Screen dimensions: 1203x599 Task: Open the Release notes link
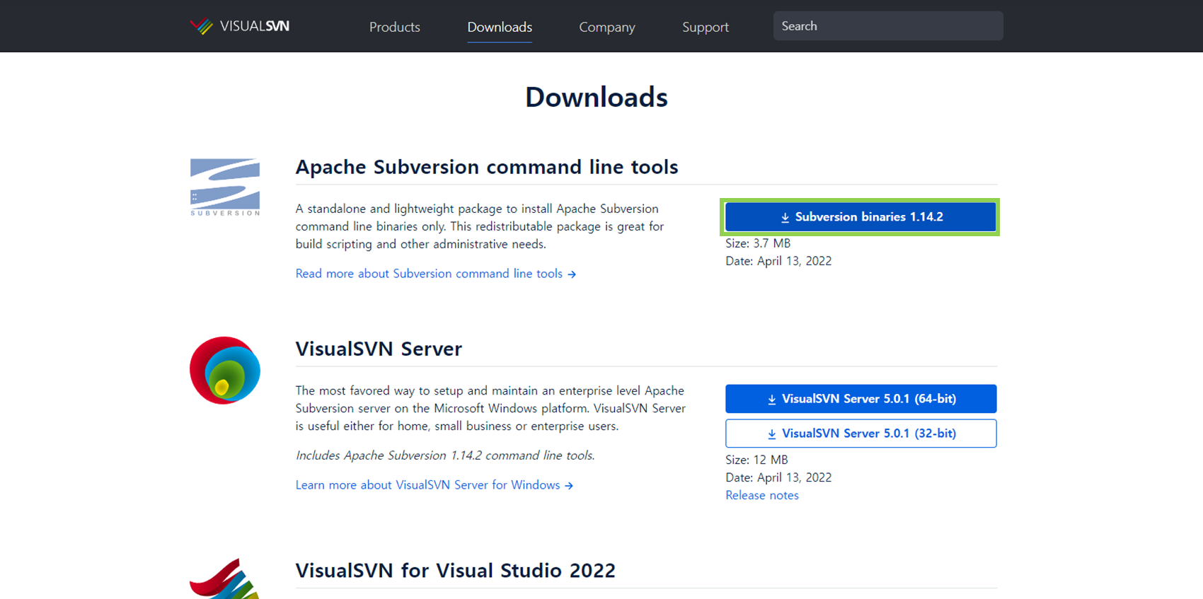[762, 495]
